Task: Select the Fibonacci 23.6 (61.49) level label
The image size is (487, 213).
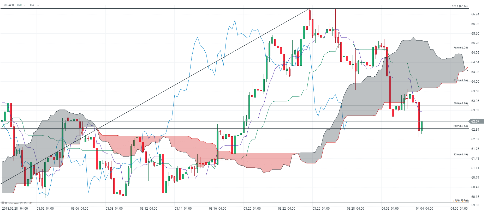Action: [460, 154]
